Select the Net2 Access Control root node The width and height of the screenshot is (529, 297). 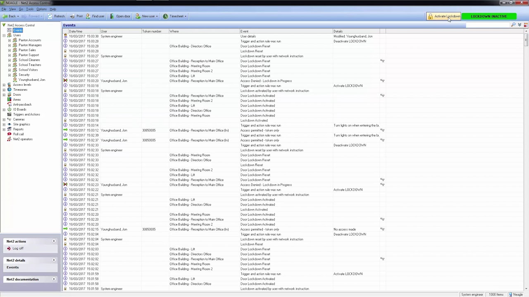[x=21, y=25]
